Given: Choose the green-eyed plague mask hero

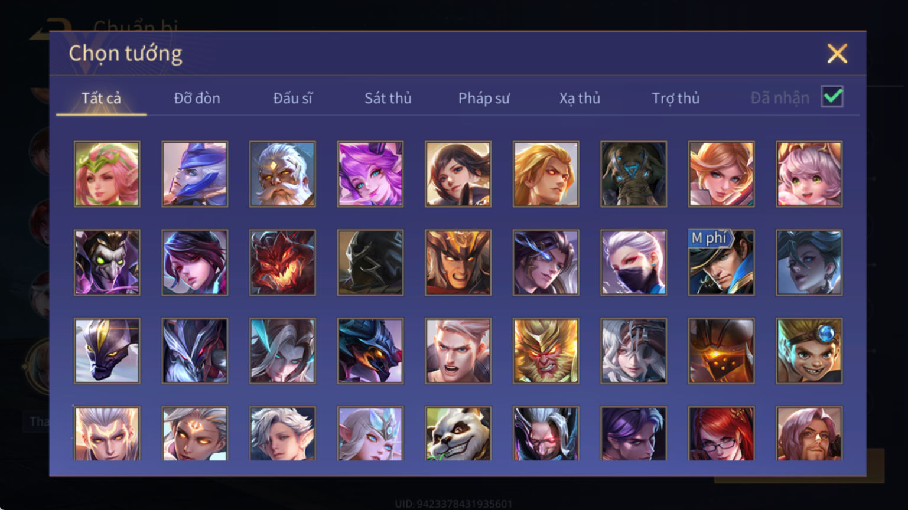Looking at the screenshot, I should point(107,263).
